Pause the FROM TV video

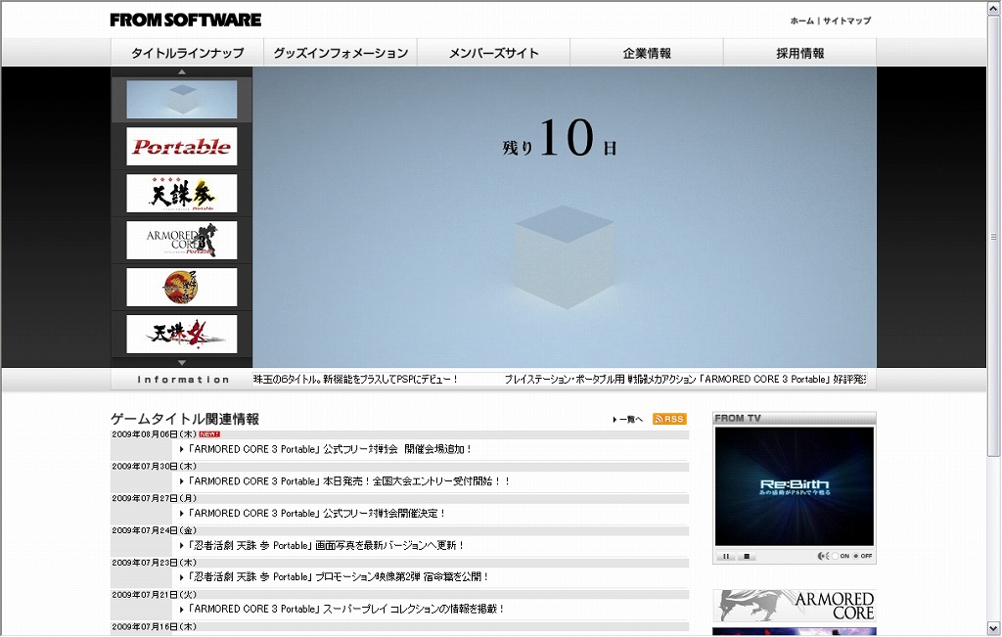click(x=726, y=557)
